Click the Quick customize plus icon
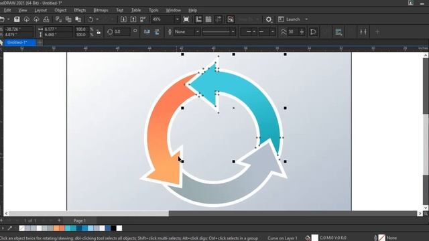The height and width of the screenshot is (241, 429). (377, 32)
